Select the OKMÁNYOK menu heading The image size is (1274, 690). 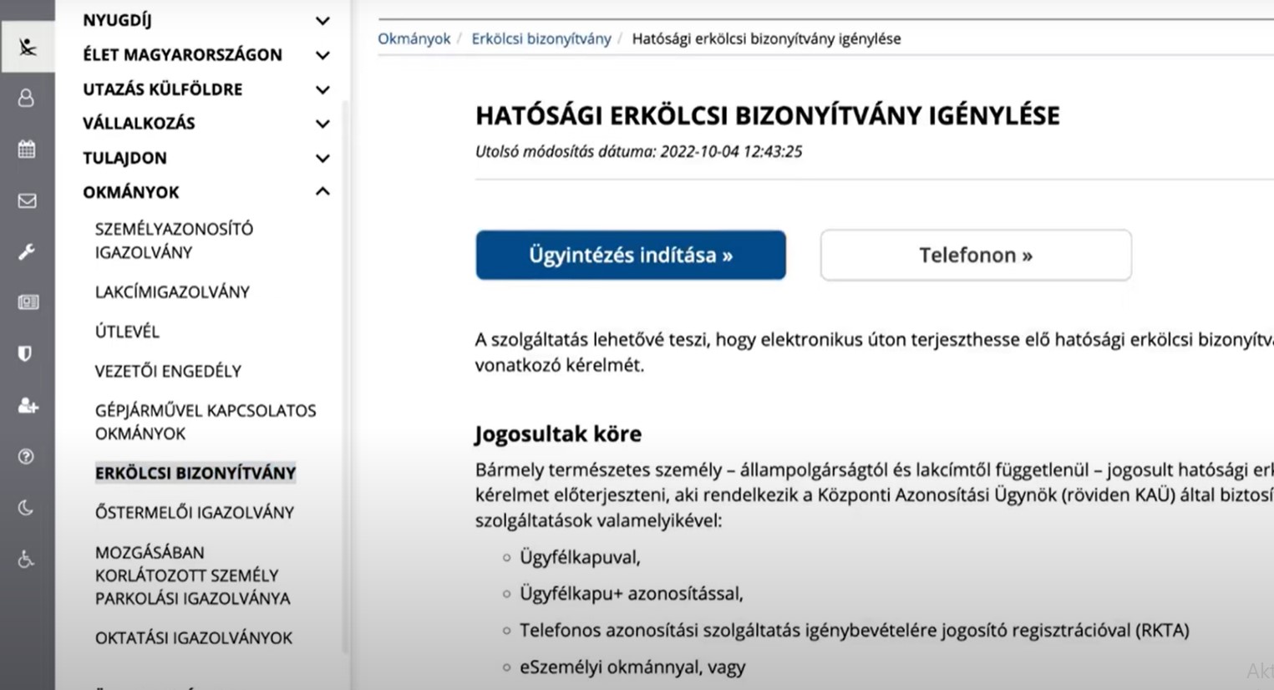click(131, 192)
